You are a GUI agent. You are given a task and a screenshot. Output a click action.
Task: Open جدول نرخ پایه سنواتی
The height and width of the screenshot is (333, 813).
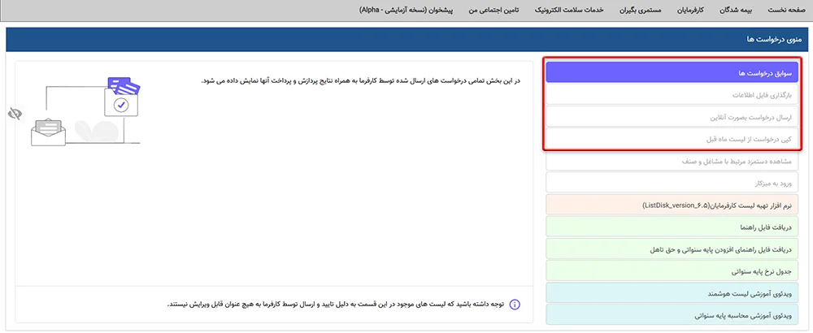(672, 271)
